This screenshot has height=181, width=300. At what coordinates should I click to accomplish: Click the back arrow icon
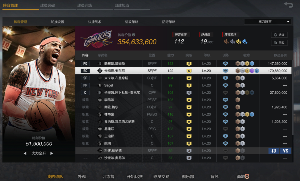tap(288, 5)
